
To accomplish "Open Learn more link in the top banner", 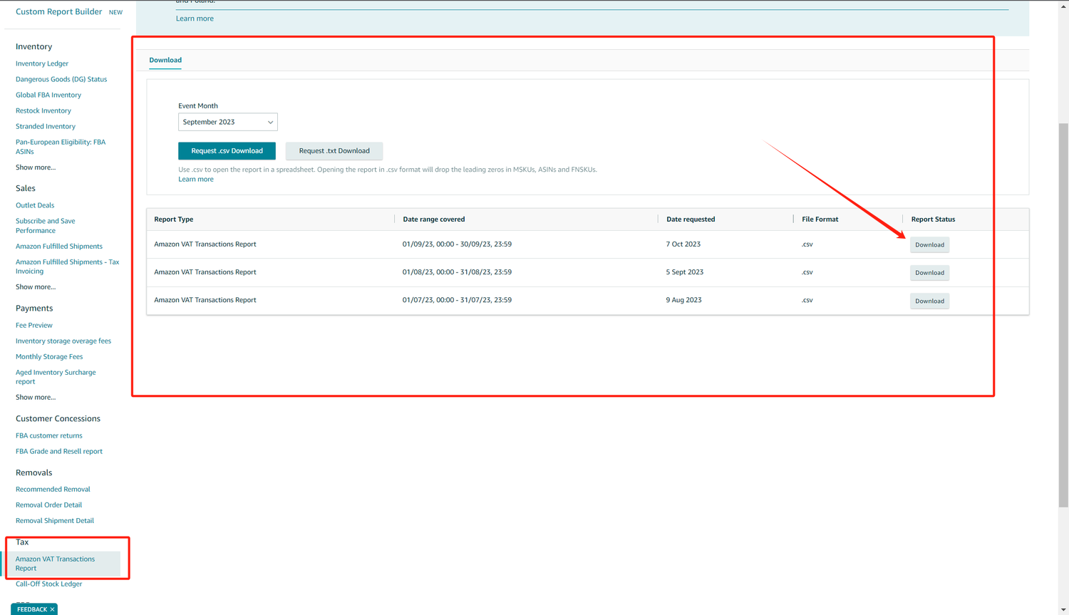I will (x=195, y=19).
